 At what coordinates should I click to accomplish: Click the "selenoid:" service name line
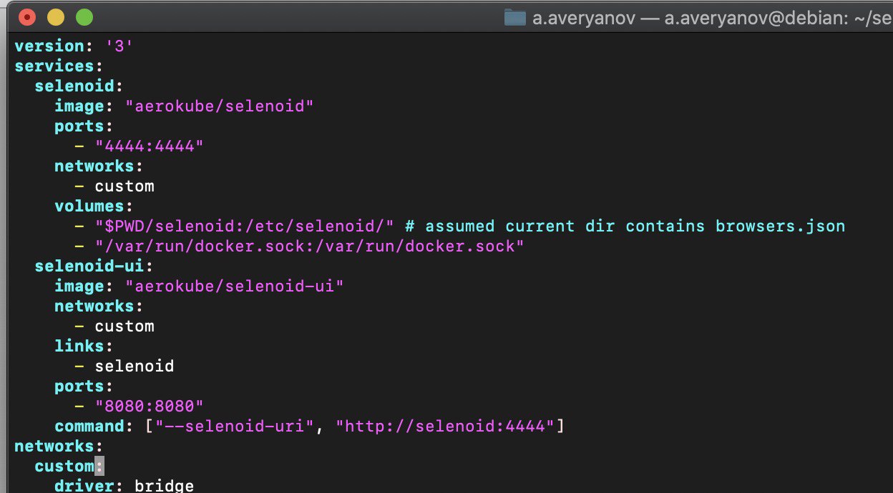79,86
